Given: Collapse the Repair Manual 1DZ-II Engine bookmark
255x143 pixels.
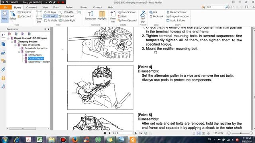Looking at the screenshot, I should tap(8, 38).
